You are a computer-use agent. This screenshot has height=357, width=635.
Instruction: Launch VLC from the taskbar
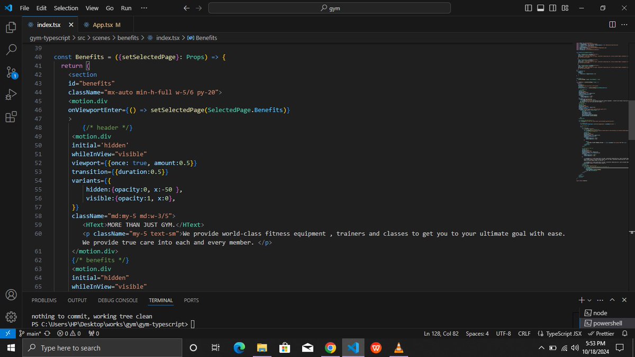398,348
